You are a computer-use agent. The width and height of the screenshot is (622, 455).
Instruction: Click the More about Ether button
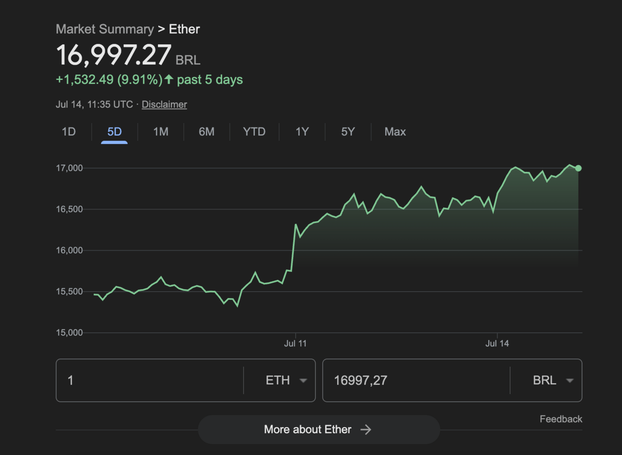[319, 430]
